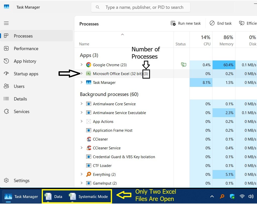The height and width of the screenshot is (204, 257).
Task: Click the Users people icon
Action: [6, 86]
